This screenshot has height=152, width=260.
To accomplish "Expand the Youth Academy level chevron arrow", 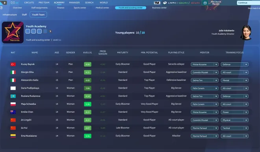I will point(50,31).
